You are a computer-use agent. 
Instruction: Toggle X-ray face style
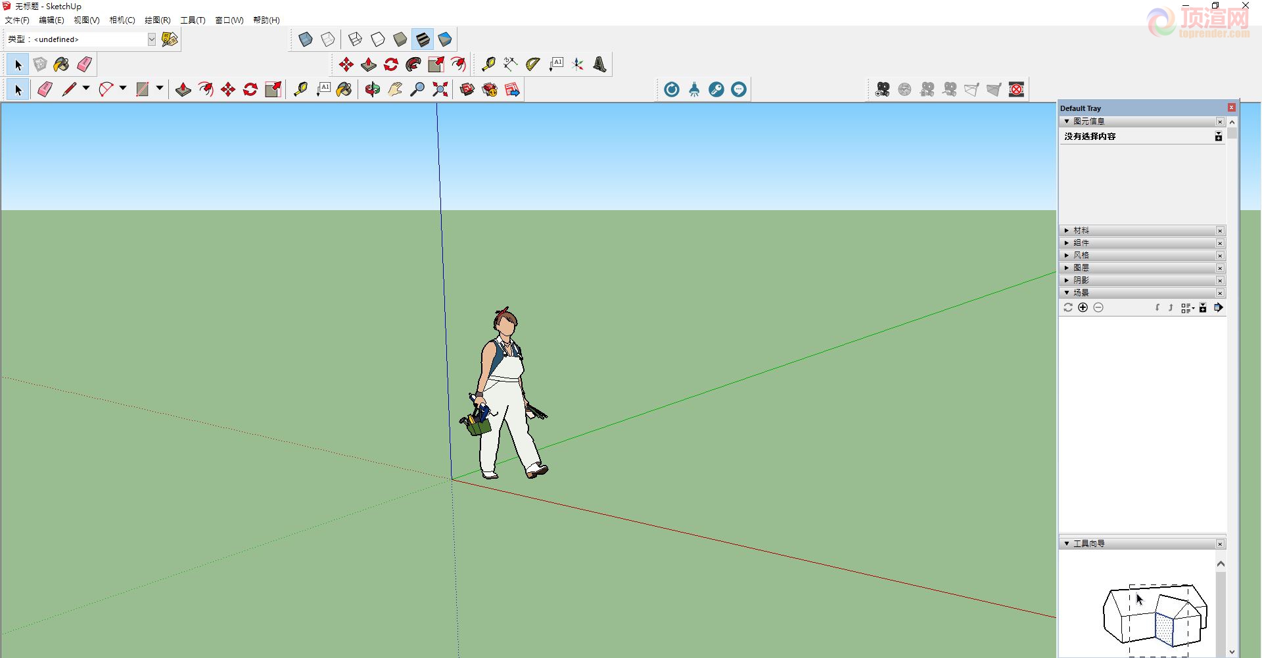pos(306,39)
